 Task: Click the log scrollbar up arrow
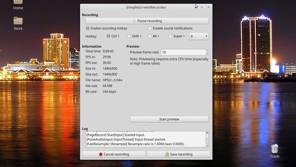point(207,133)
